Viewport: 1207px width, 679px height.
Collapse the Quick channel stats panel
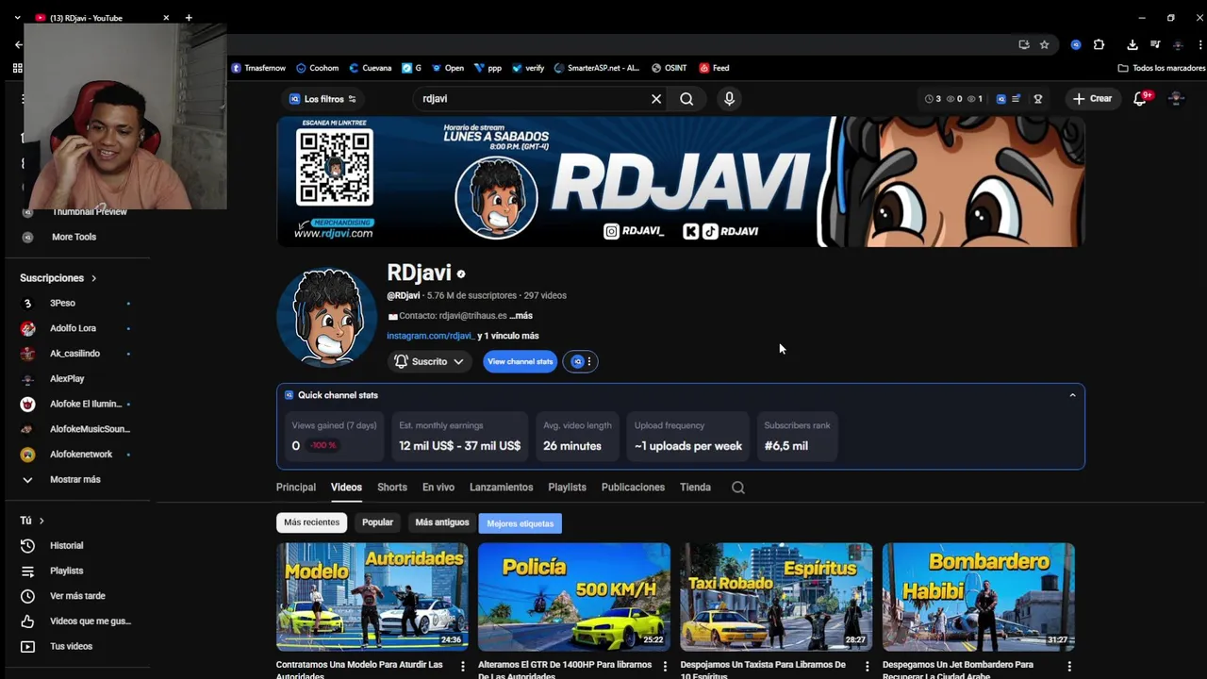click(x=1072, y=395)
